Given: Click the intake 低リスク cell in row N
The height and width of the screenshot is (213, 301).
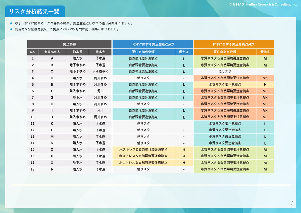Looking at the screenshot, I should pos(143,143).
